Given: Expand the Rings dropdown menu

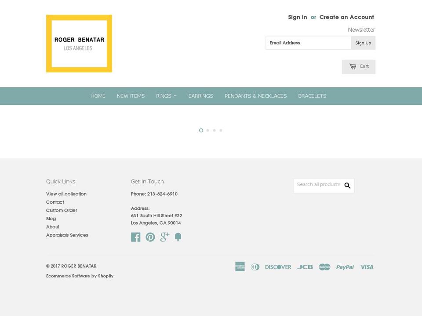Looking at the screenshot, I should pyautogui.click(x=166, y=96).
